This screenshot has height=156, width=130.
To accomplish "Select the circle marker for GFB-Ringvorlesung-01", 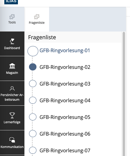I will (x=33, y=51).
